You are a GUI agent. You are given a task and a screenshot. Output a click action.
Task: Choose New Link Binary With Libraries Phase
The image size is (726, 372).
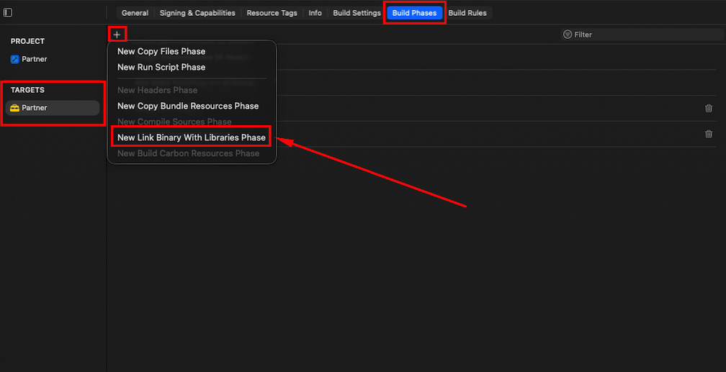192,137
